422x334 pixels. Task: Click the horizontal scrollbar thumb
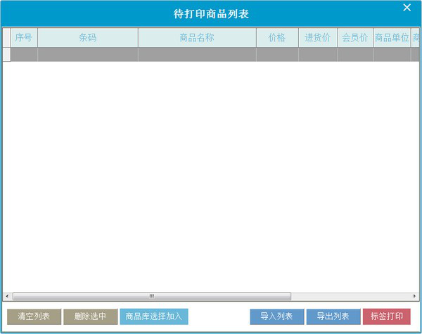(152, 296)
